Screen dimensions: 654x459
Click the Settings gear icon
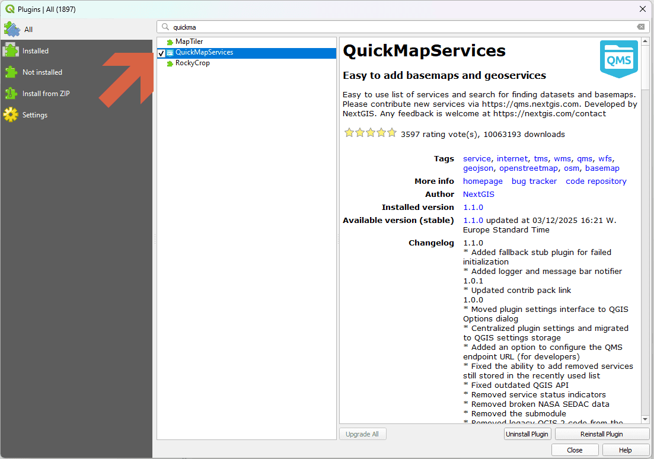[x=11, y=115]
